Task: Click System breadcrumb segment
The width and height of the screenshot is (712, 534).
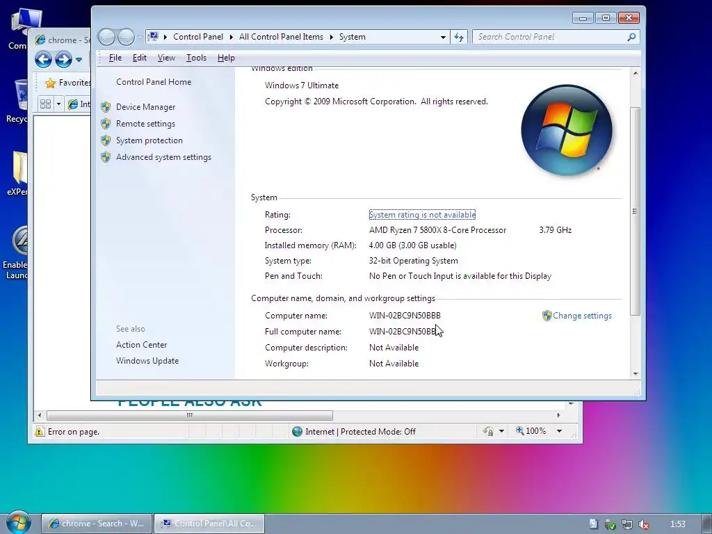Action: coord(353,37)
